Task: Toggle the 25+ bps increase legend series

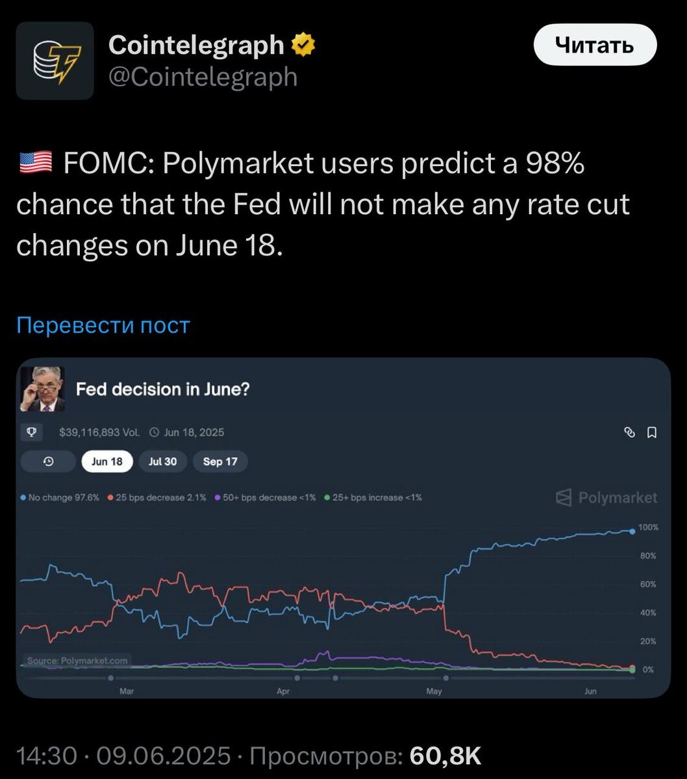Action: (x=373, y=498)
